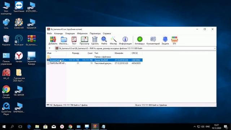
Task: Click the Удалить (Delete) trash icon
Action: pyautogui.click(x=95, y=40)
